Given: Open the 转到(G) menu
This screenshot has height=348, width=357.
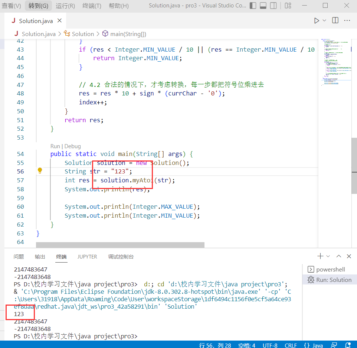Looking at the screenshot, I should pyautogui.click(x=38, y=6).
